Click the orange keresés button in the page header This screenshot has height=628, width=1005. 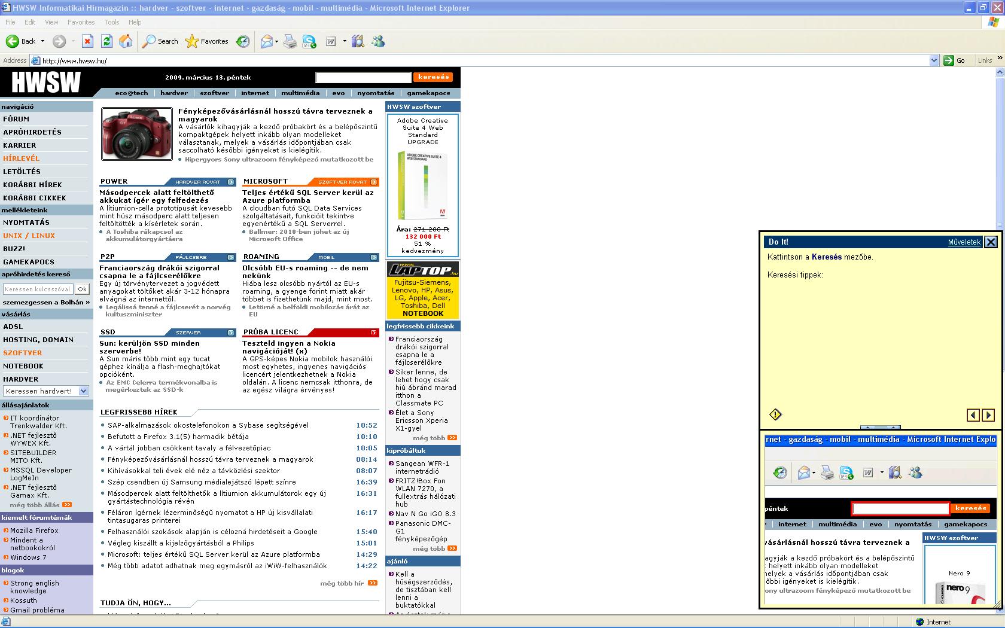coord(433,77)
